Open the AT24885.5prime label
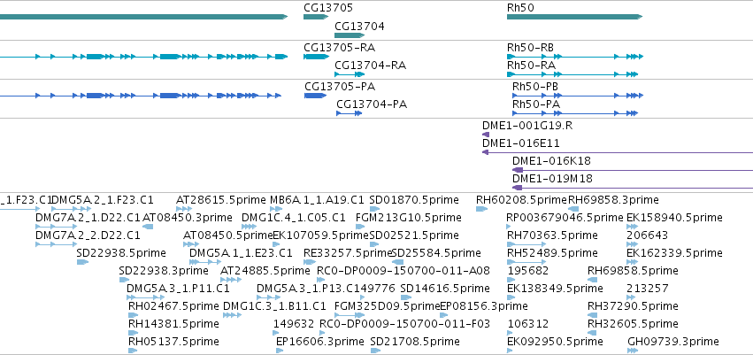This screenshot has width=753, height=355. (x=265, y=270)
